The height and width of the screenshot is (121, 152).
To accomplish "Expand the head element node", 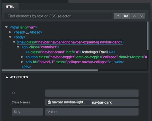I will 10,32.
